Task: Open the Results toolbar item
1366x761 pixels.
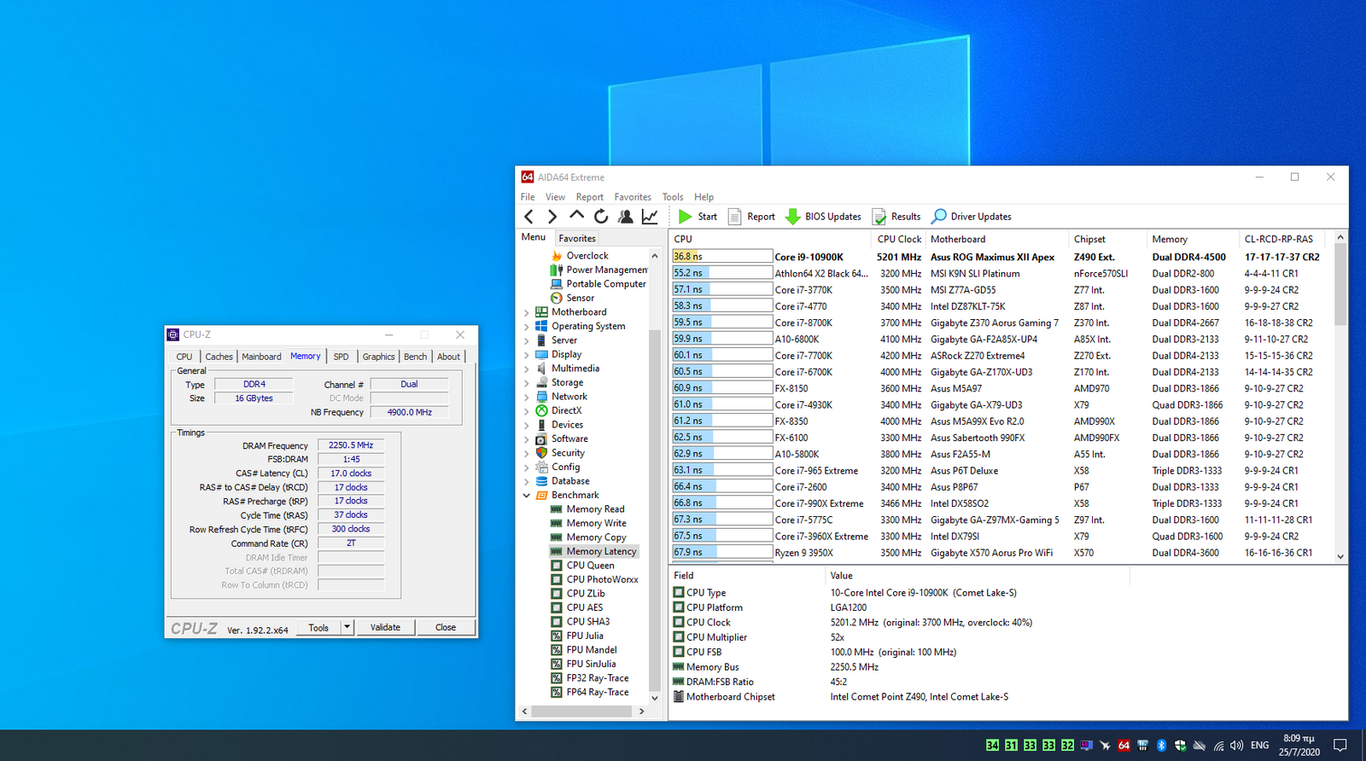Action: 896,217
